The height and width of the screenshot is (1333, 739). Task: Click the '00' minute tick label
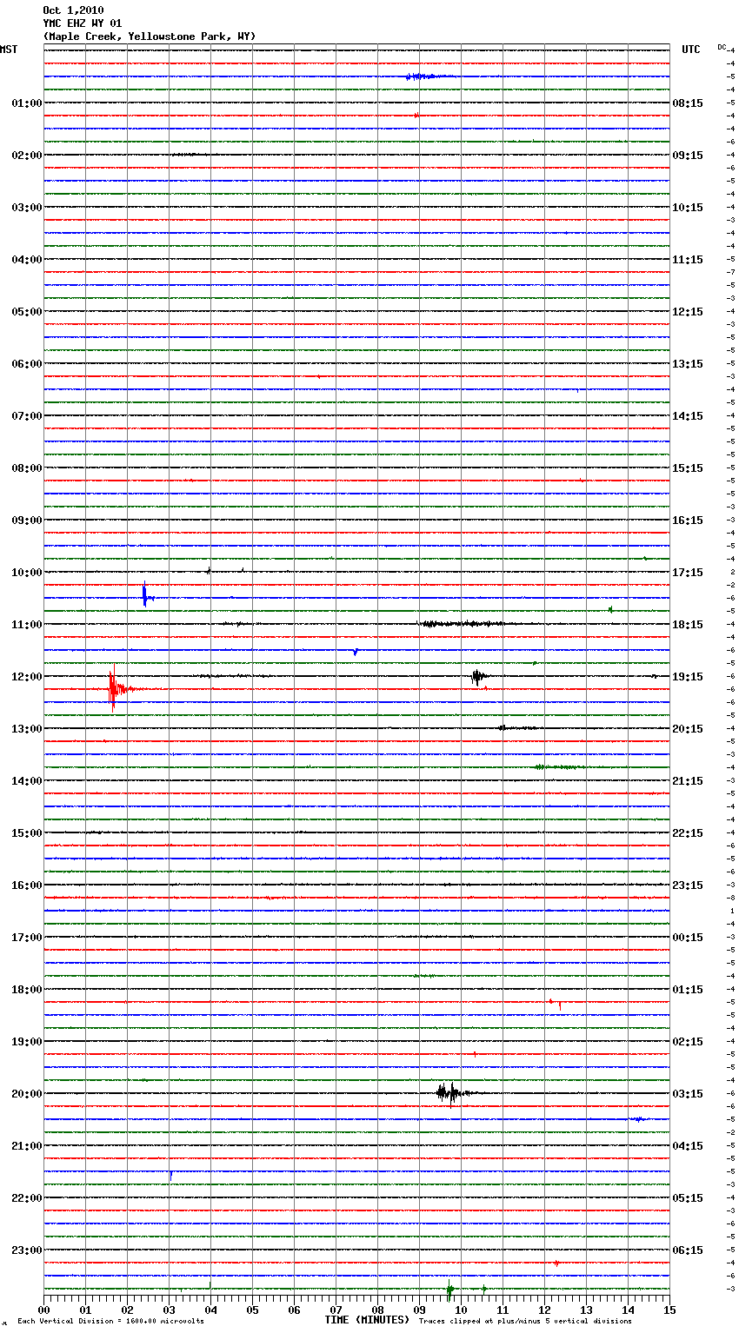[x=43, y=1310]
